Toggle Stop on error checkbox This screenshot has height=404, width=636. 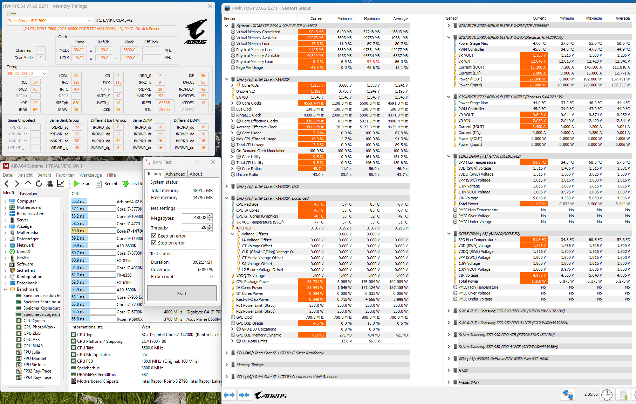click(153, 243)
